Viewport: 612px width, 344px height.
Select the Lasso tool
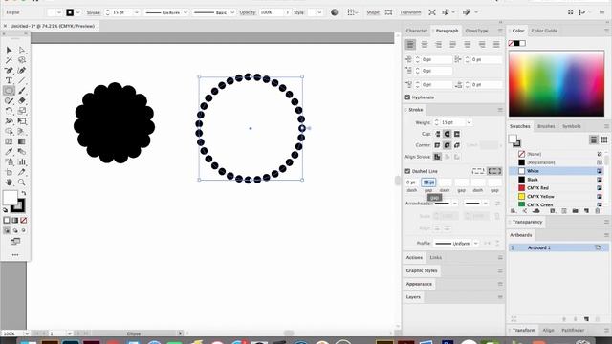coord(22,60)
